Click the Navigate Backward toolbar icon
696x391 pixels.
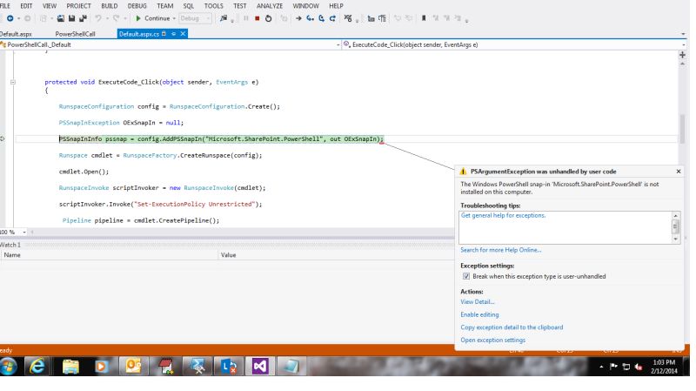[10, 18]
